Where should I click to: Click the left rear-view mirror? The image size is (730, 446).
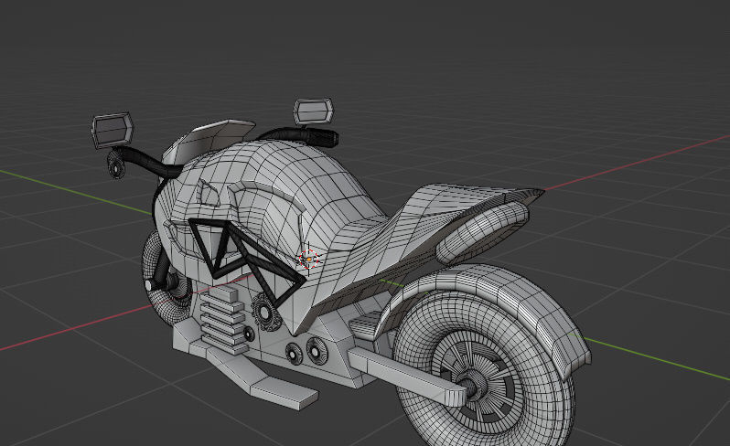(113, 129)
